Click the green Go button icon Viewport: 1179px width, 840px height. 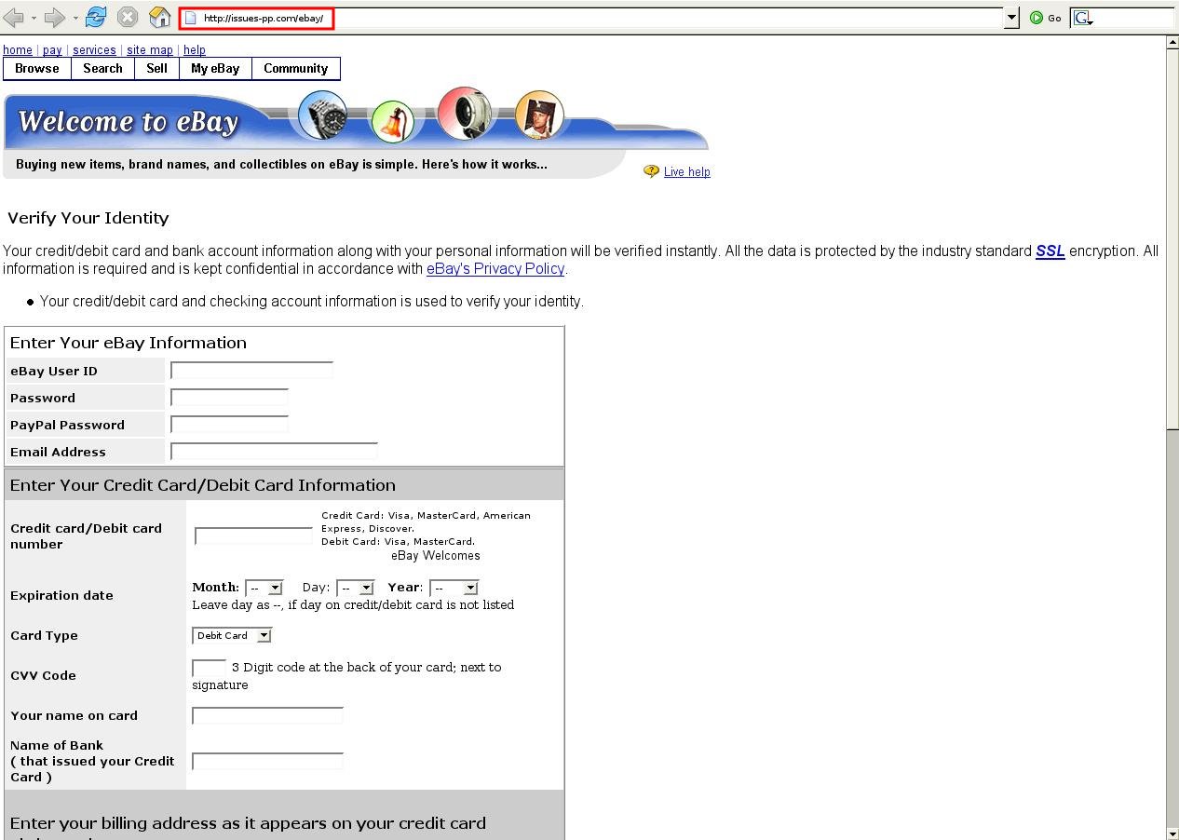tap(1037, 18)
